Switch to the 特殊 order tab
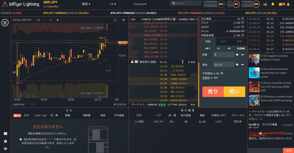Image resolution: width=294 pixels, height=153 pixels. [x=239, y=41]
